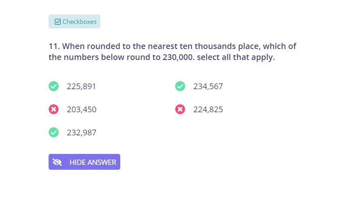
Task: Click green checkmark icon beside 225,891
Action: (x=54, y=86)
